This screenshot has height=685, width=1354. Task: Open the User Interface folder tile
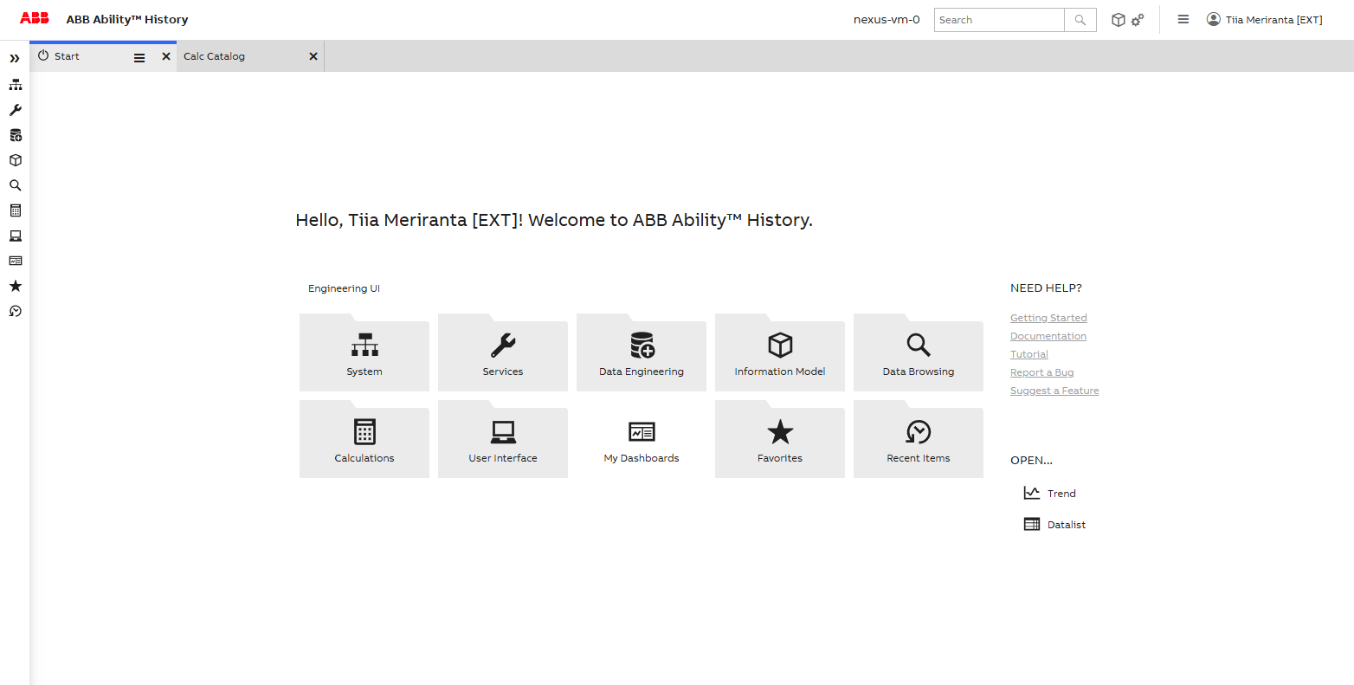pos(503,439)
